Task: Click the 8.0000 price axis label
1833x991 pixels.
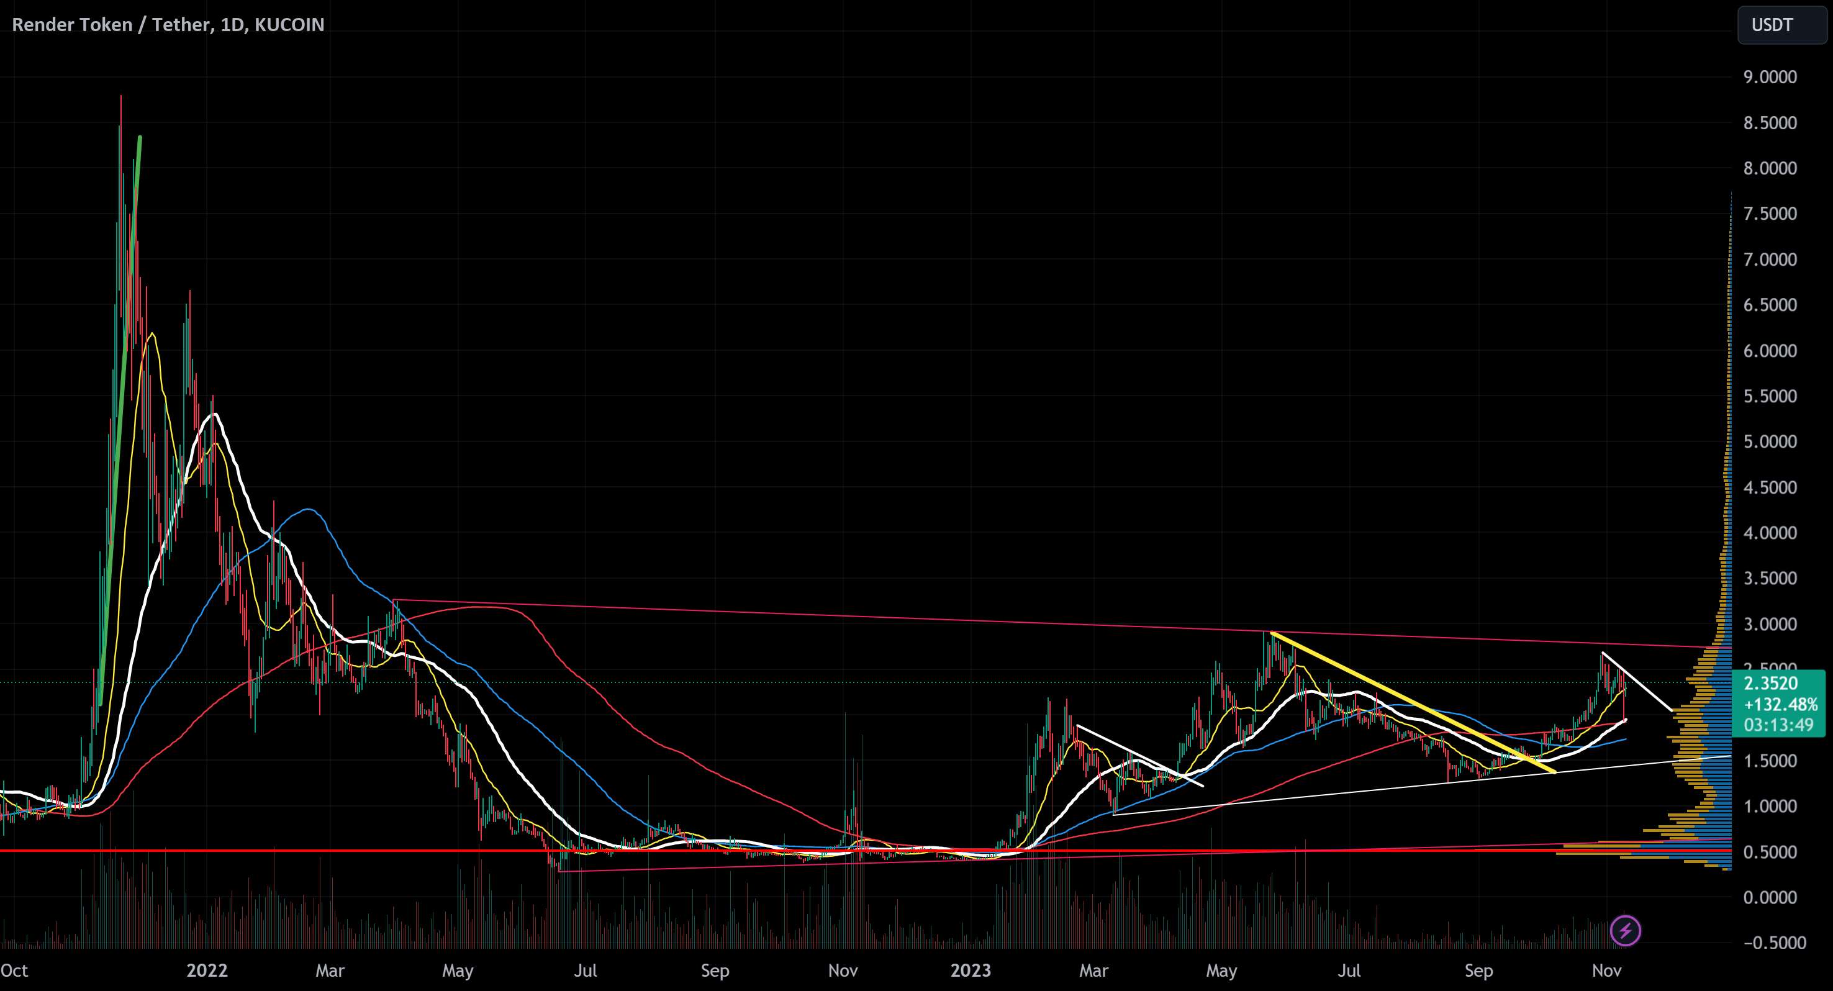Action: point(1770,168)
